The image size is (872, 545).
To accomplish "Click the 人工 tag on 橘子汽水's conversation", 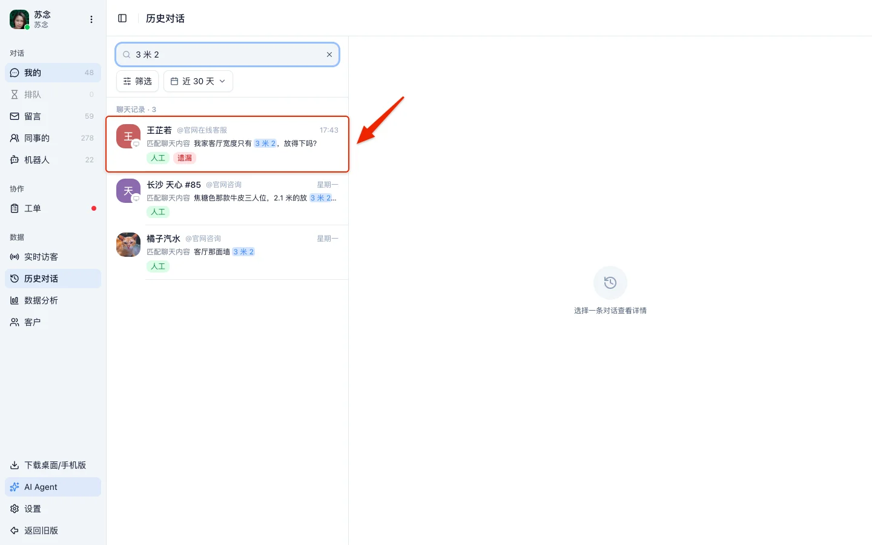I will [x=158, y=266].
